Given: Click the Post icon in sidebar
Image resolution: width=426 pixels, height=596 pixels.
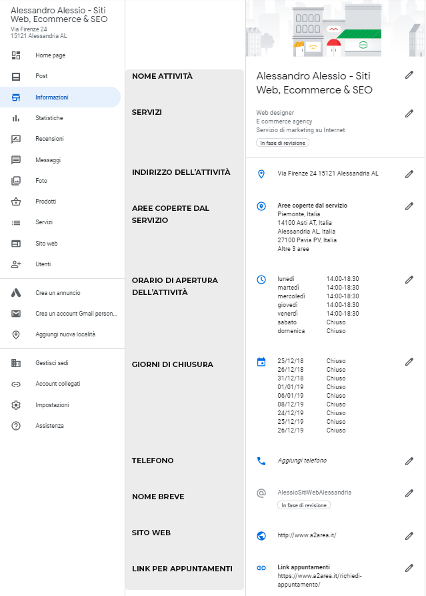Looking at the screenshot, I should 16,76.
